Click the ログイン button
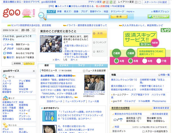This screenshot has width=172, height=133. pos(29,63)
